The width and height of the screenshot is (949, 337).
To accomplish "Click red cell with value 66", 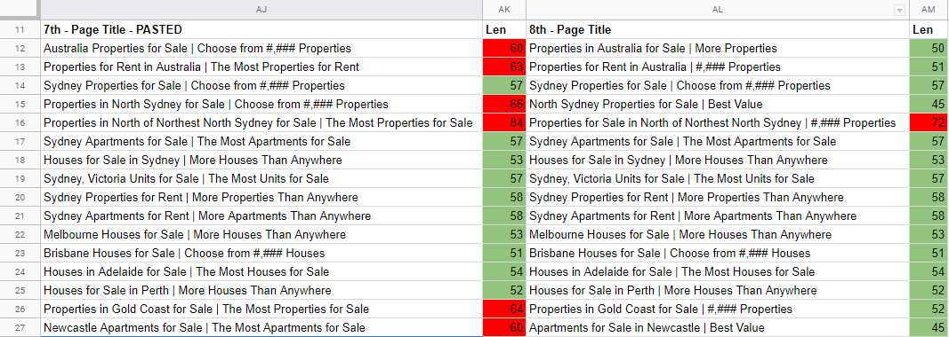I will (504, 105).
